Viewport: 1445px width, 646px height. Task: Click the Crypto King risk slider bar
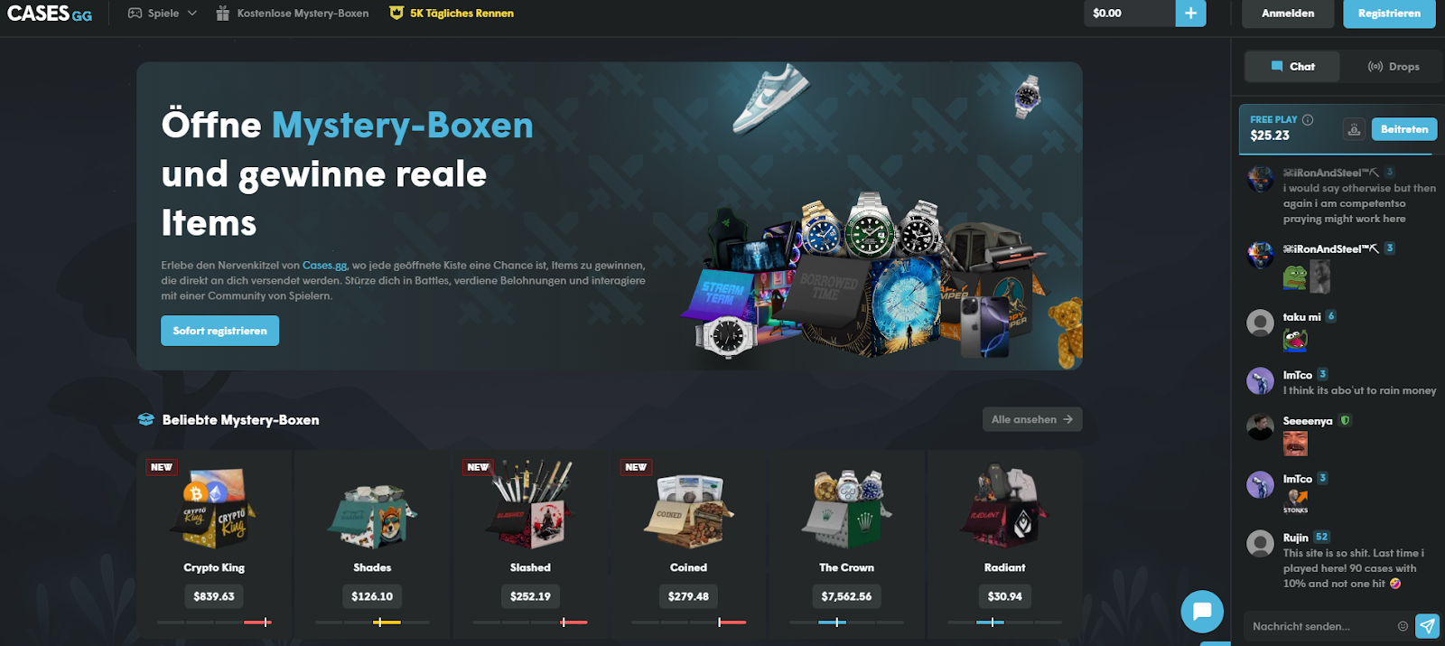tap(214, 622)
